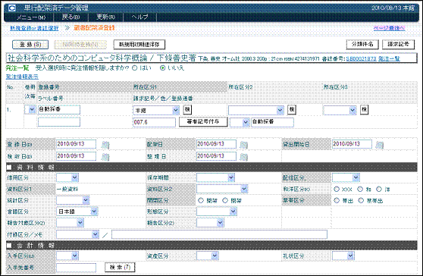Screen dimensions: 423x276
Task: Open the 所在区分1 dropdown showing 本館
Action: pyautogui.click(x=156, y=110)
